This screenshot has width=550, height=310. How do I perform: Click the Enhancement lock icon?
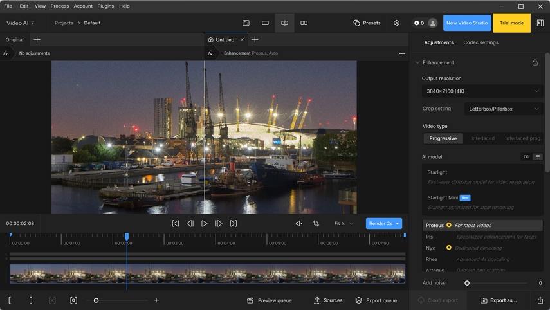535,63
